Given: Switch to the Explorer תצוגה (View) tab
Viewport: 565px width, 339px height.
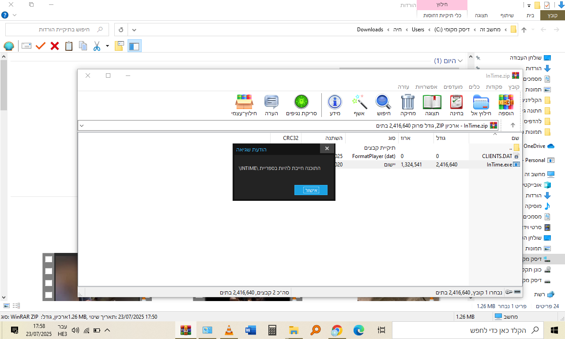Looking at the screenshot, I should point(481,15).
